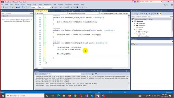Image resolution: width=174 pixels, height=98 pixels.
Task: Open Show output from Debug dropdown
Action: (64, 74)
